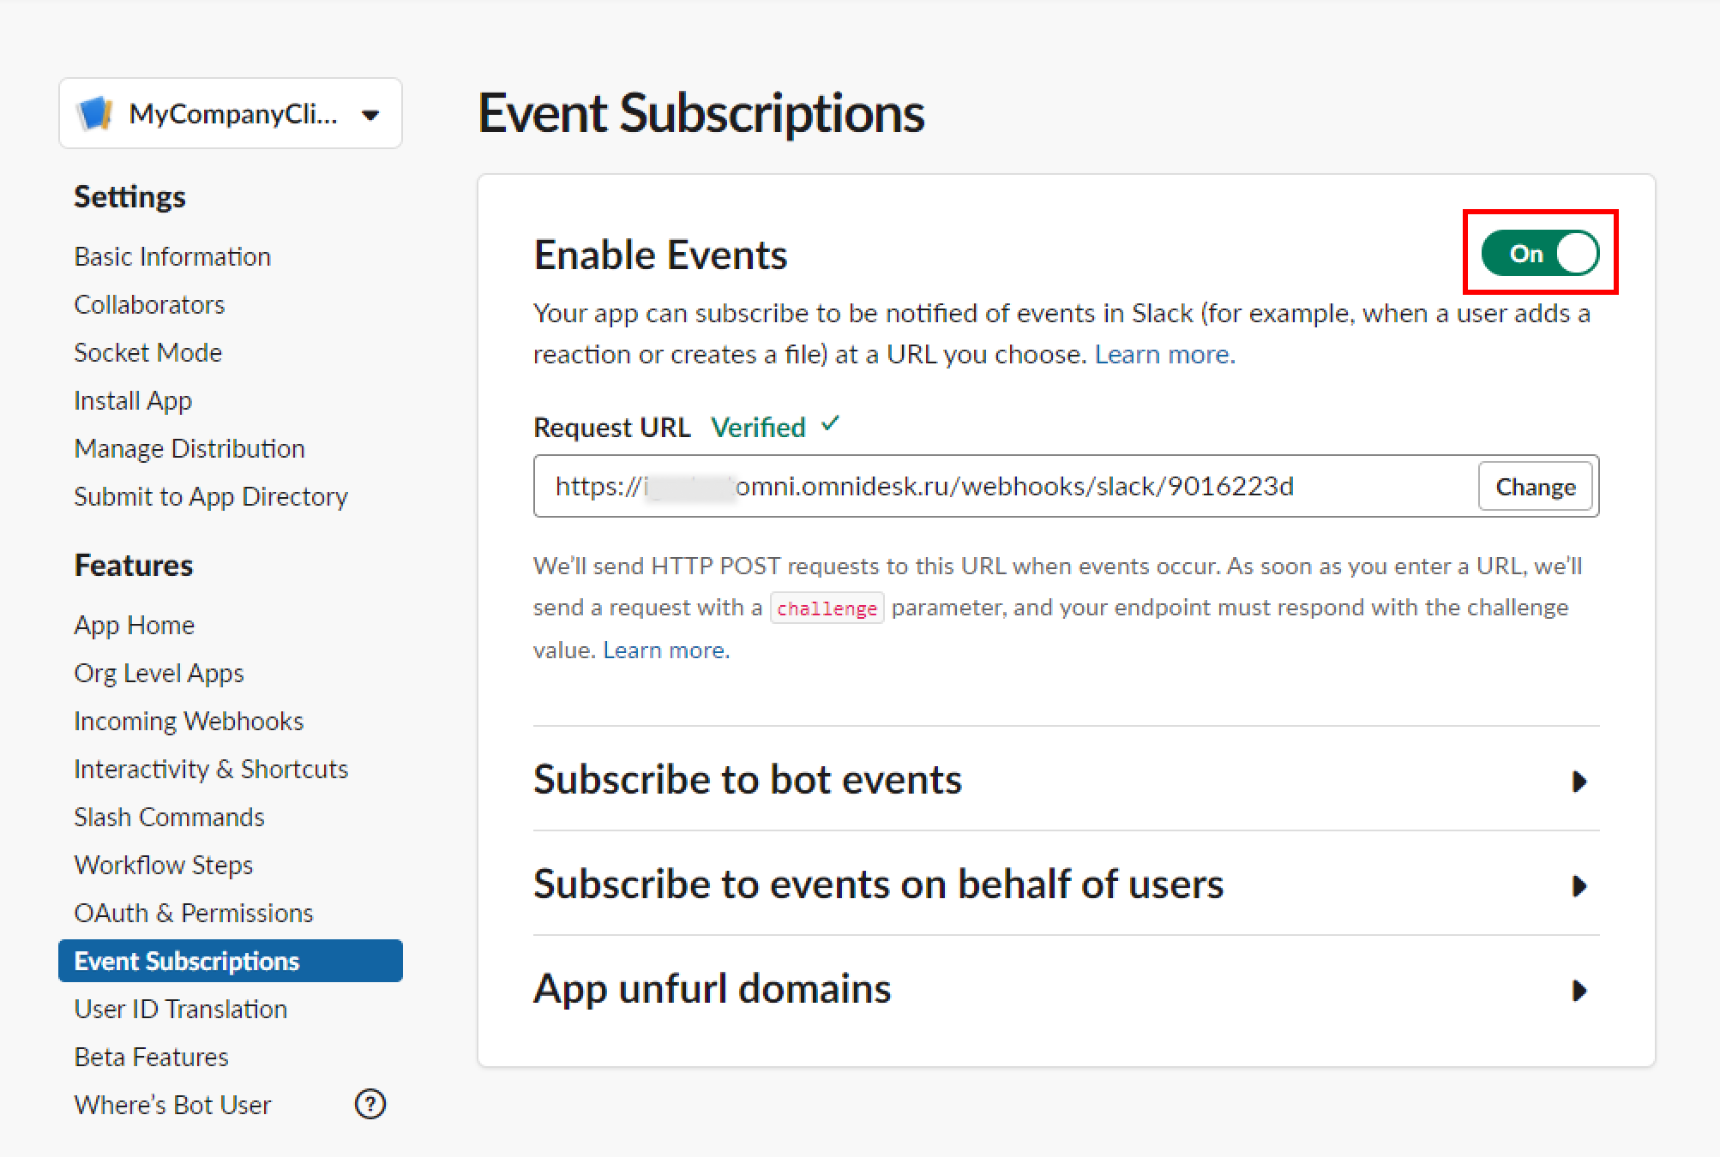Expand Subscribe to events on behalf of users
The height and width of the screenshot is (1157, 1720).
[1066, 884]
